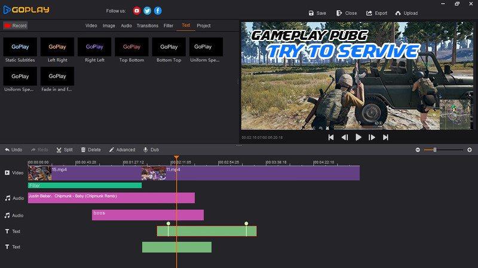This screenshot has width=478, height=268.
Task: Click the orange playhead marker
Action: [x=176, y=157]
